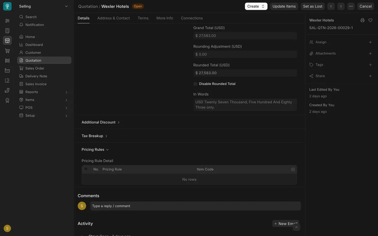The image size is (378, 236).
Task: Click Set as Lost button
Action: pos(313,6)
